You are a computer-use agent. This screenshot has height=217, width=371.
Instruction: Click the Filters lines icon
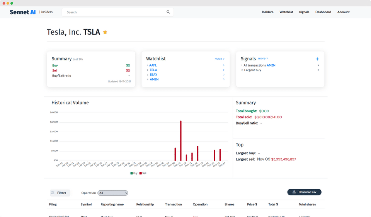[x=53, y=193]
